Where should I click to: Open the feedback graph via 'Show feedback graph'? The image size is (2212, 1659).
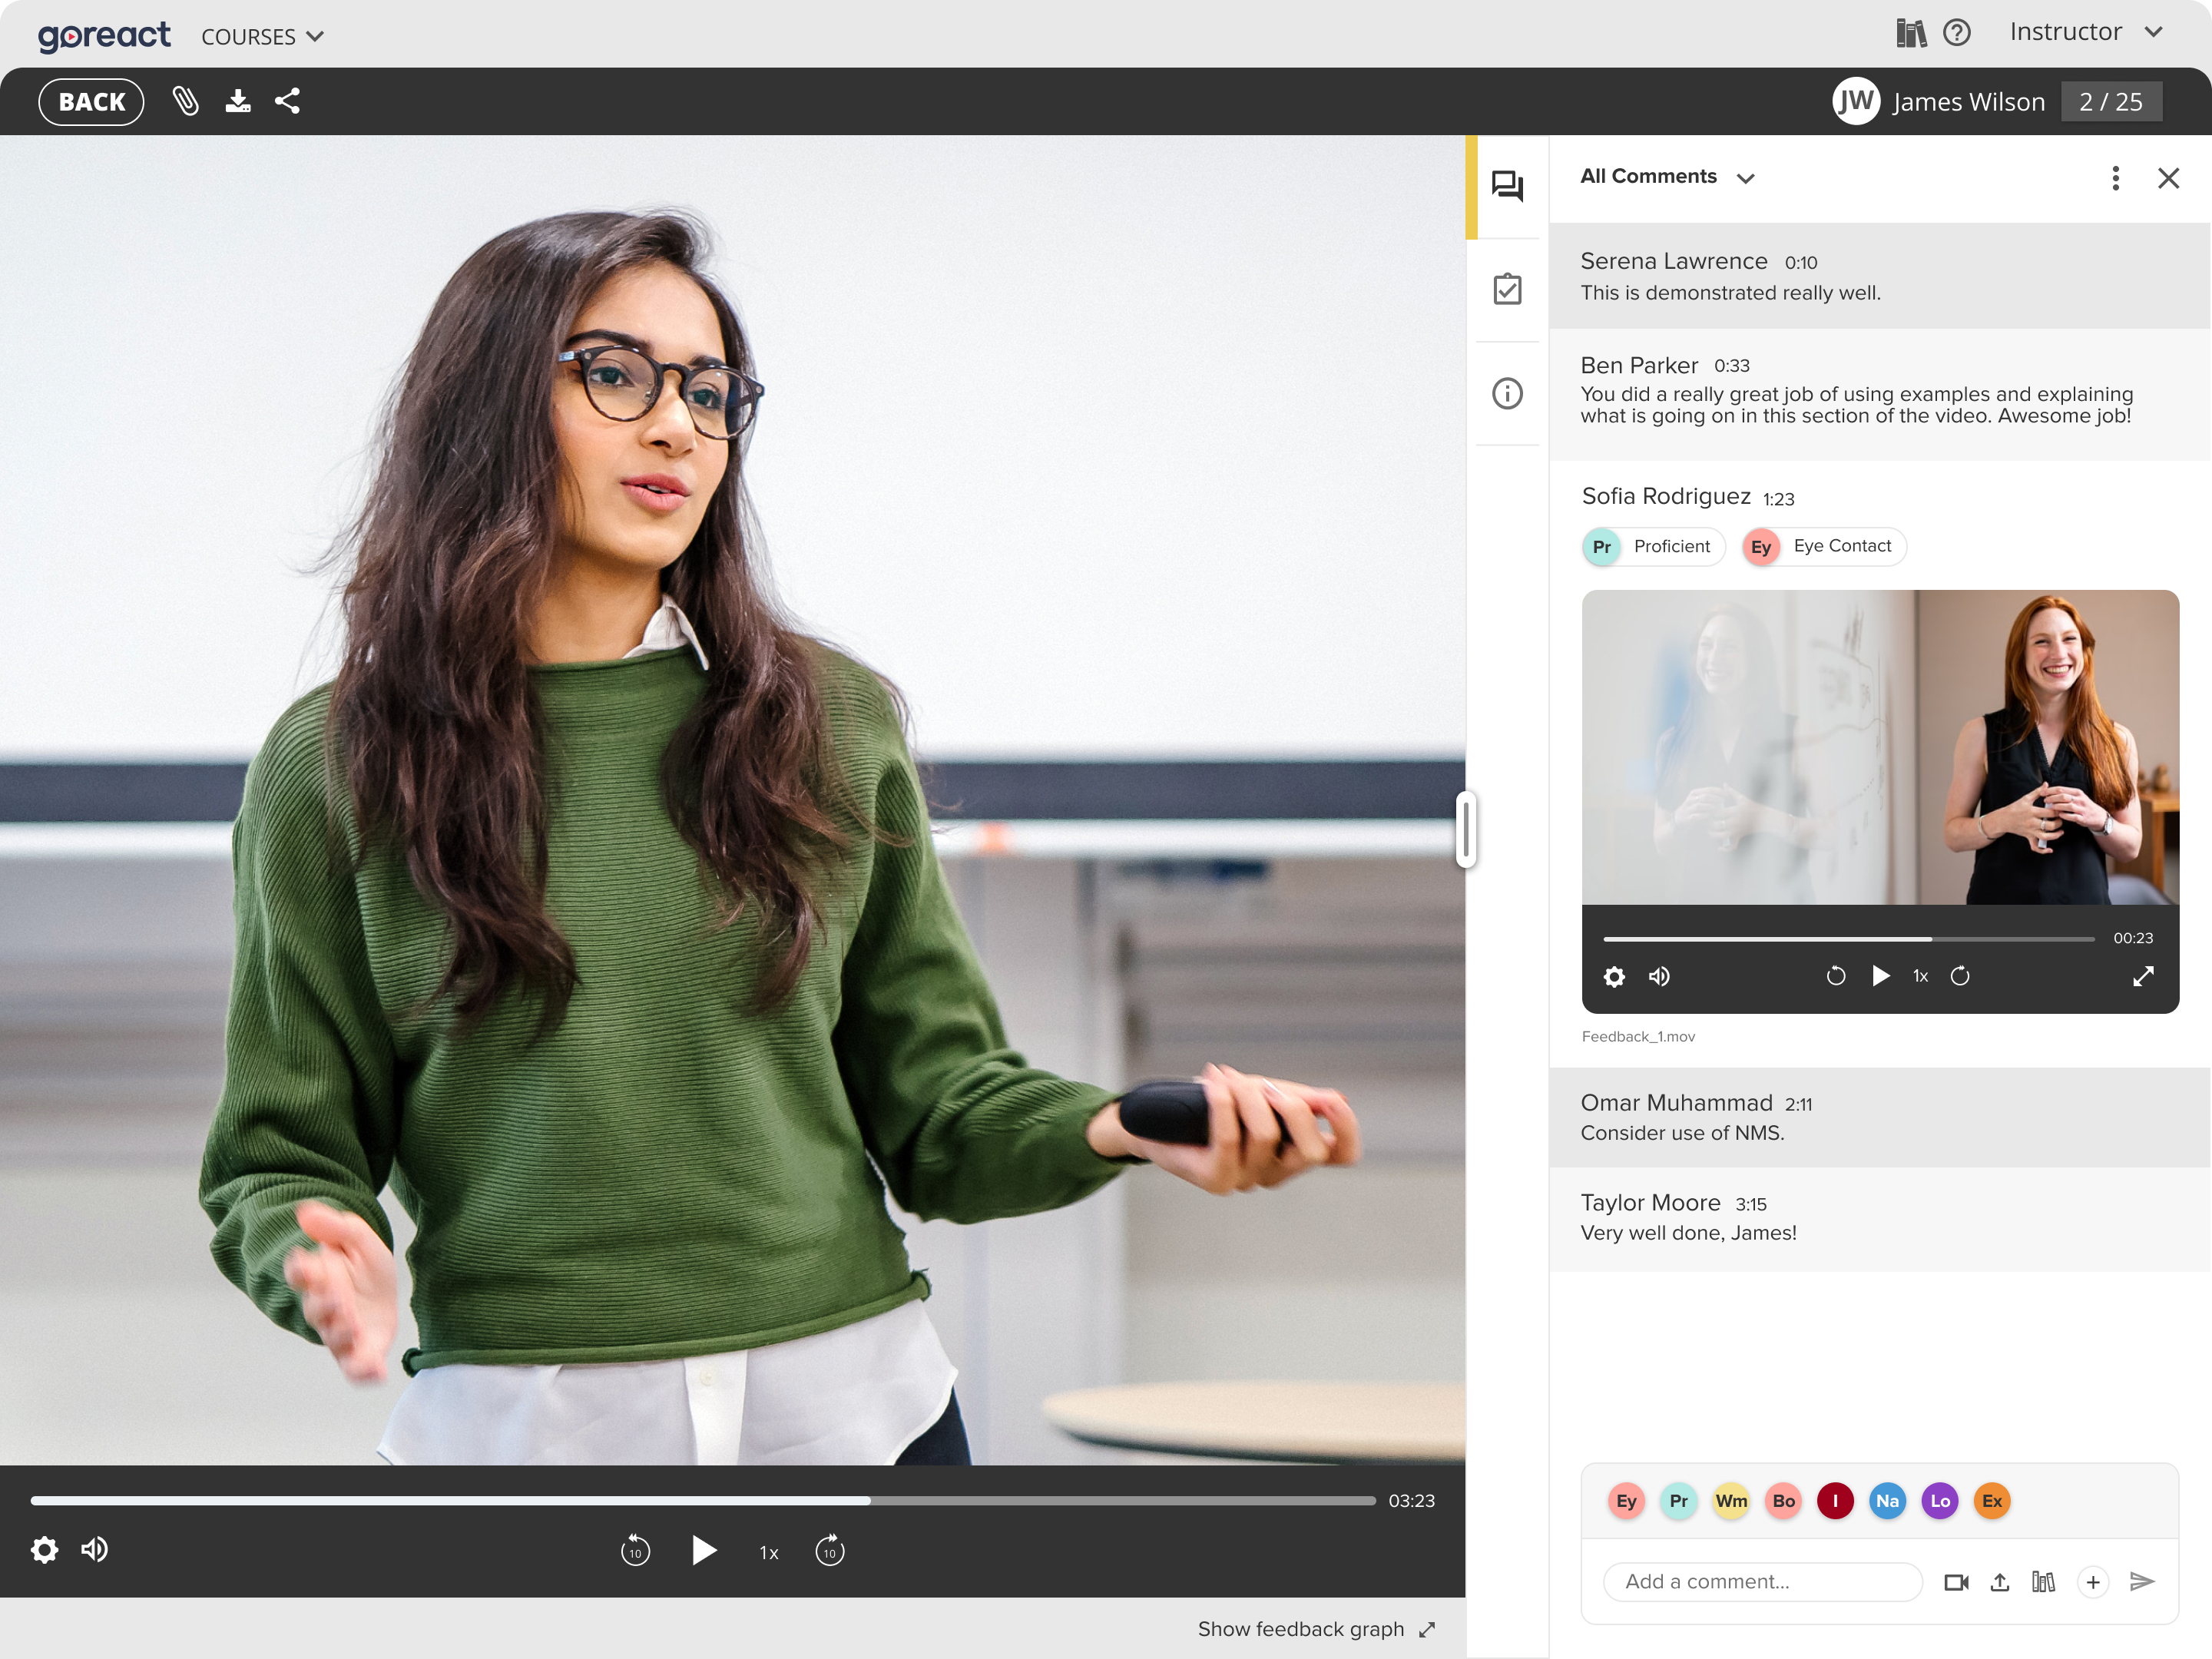(x=1302, y=1628)
